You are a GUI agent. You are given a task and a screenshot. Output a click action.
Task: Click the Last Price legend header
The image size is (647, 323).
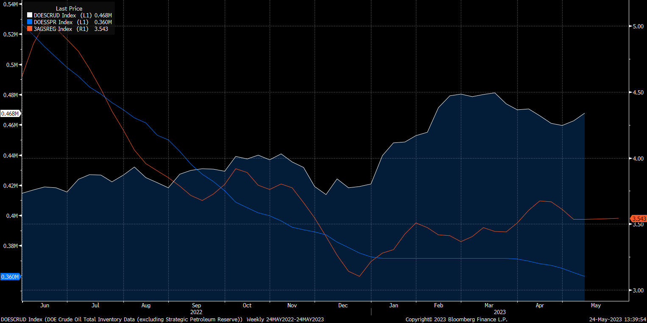click(69, 8)
